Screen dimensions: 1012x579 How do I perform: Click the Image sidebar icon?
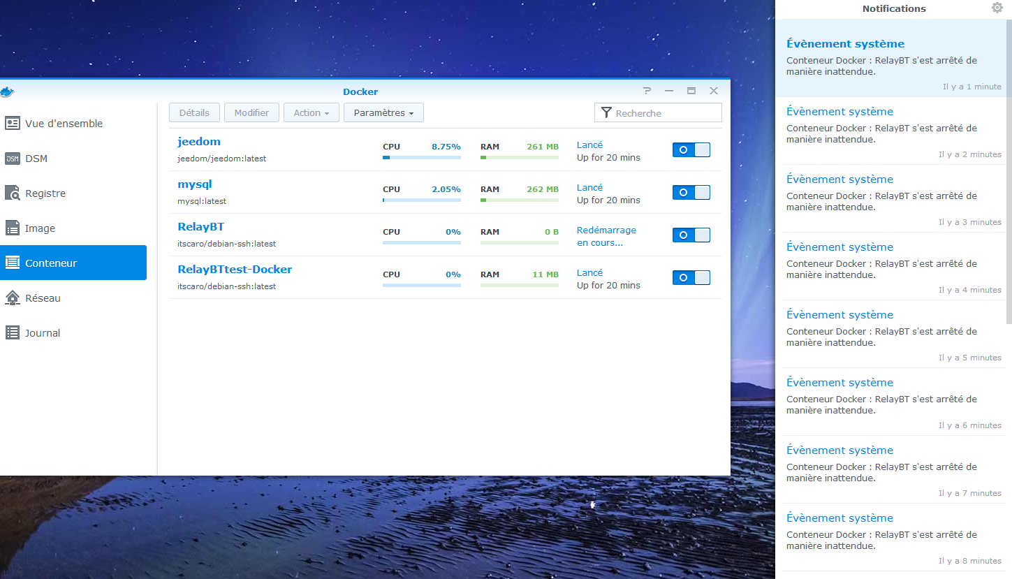[x=13, y=228]
